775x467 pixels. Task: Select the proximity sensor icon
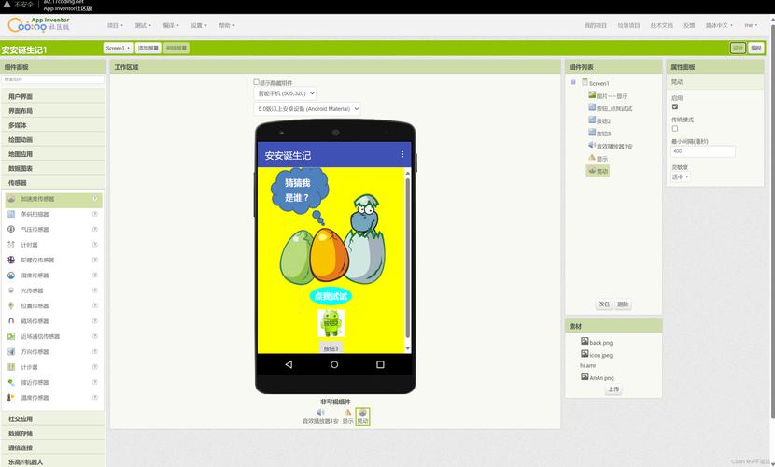pos(11,383)
